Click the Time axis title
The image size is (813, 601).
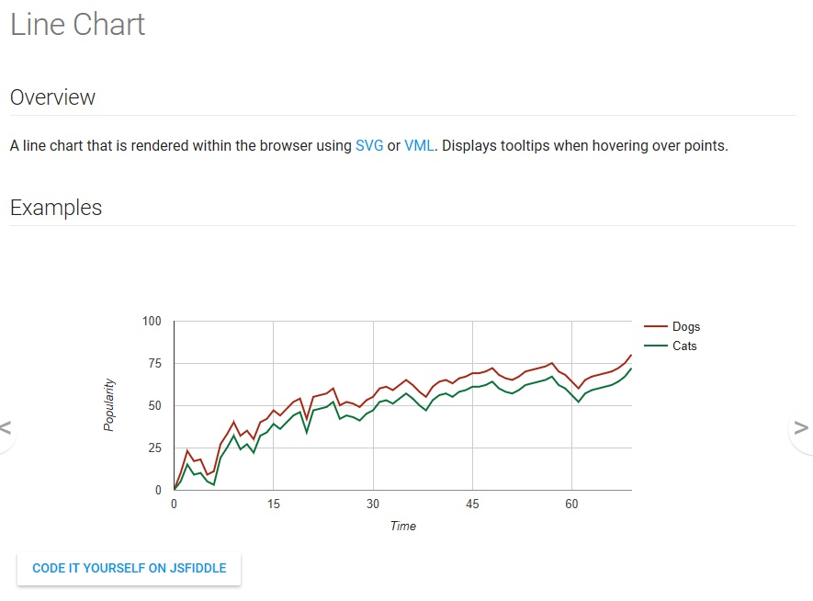click(403, 526)
